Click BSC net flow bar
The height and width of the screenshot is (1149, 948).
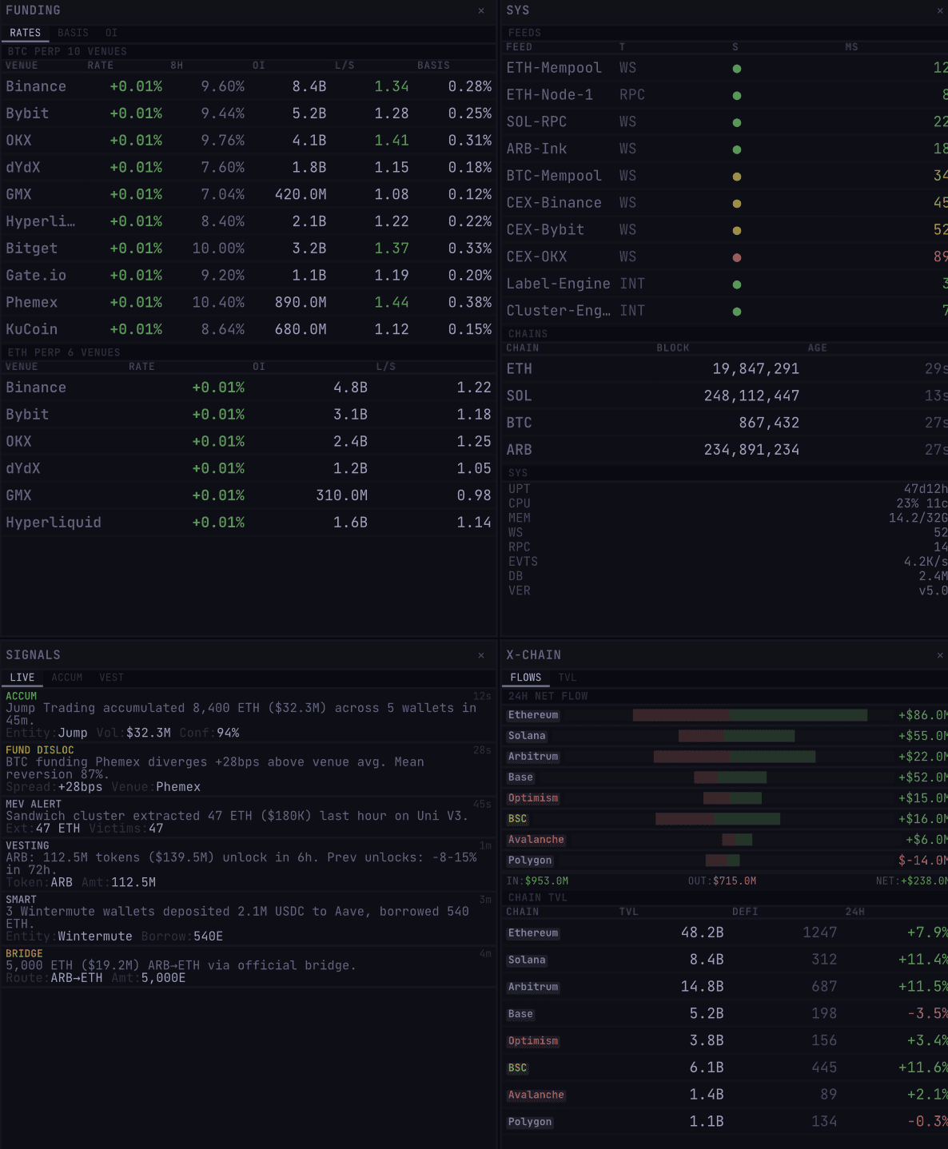(x=718, y=819)
